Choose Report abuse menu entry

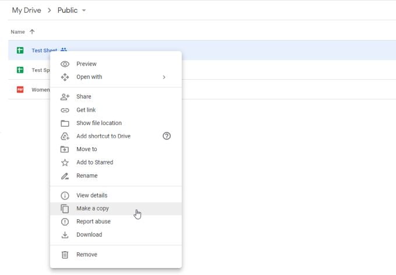click(x=93, y=222)
